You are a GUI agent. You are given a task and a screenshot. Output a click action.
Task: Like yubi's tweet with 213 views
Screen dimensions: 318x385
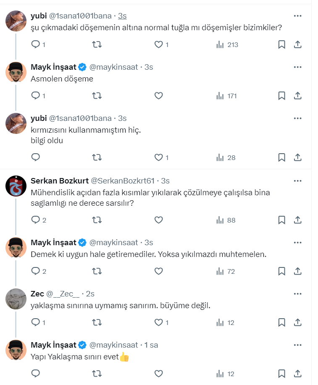click(158, 45)
